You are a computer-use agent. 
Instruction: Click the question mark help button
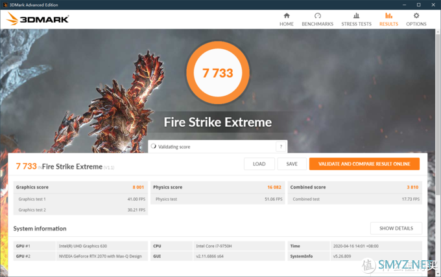(280, 147)
